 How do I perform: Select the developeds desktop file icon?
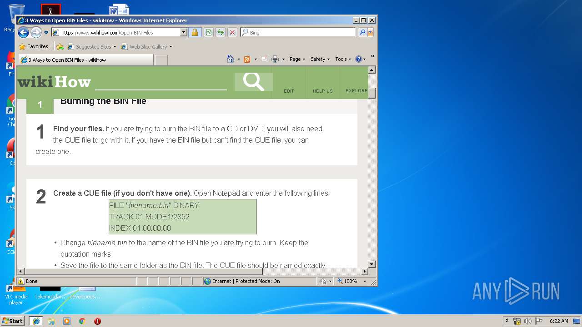coord(85,293)
